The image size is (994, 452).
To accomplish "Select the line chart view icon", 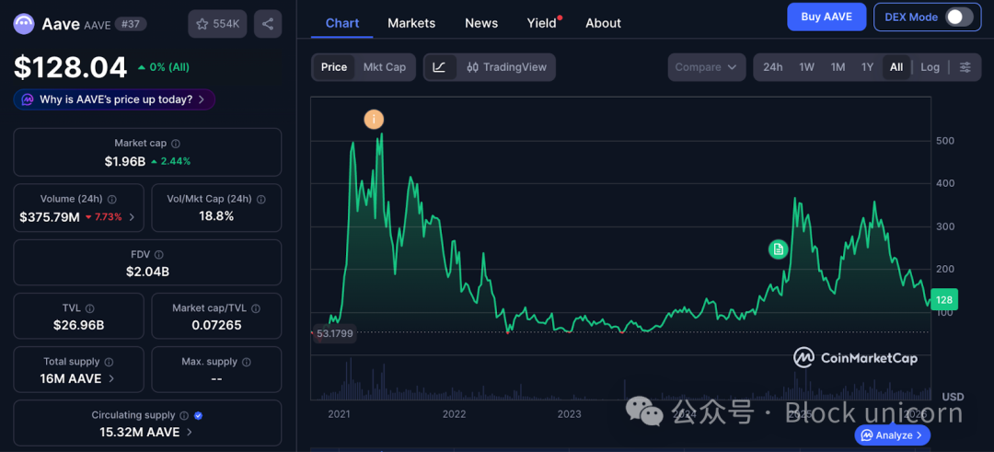I will pos(440,67).
